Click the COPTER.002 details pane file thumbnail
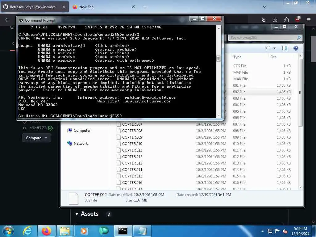The image size is (316, 237). tap(73, 198)
